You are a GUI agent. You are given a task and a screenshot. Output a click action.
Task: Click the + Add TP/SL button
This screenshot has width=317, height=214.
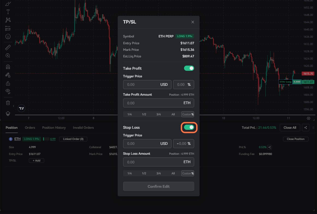pos(36,160)
